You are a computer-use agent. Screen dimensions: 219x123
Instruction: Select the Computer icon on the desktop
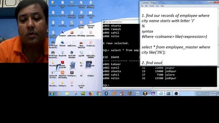62,33
